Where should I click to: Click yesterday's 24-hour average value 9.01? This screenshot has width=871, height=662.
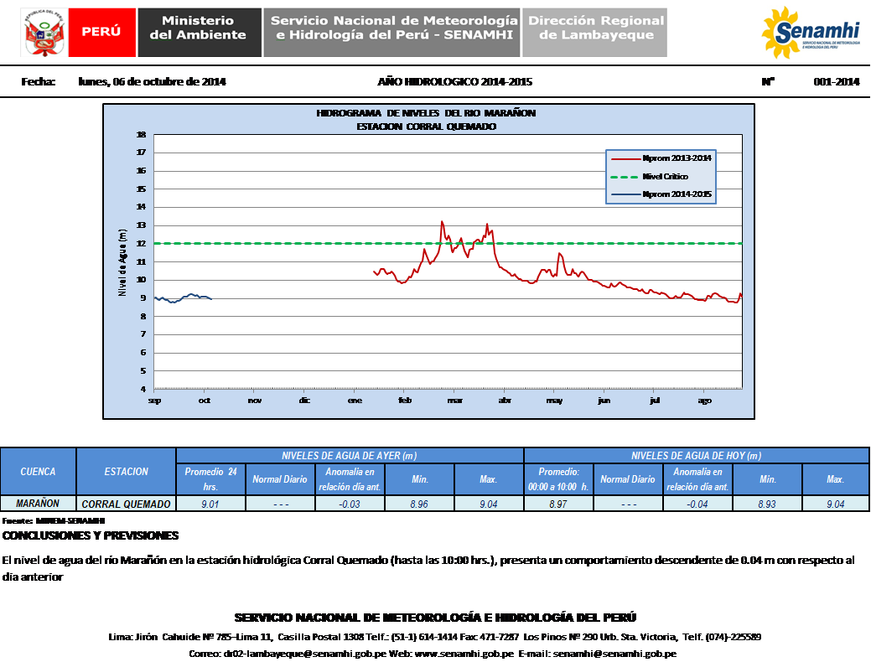click(210, 504)
